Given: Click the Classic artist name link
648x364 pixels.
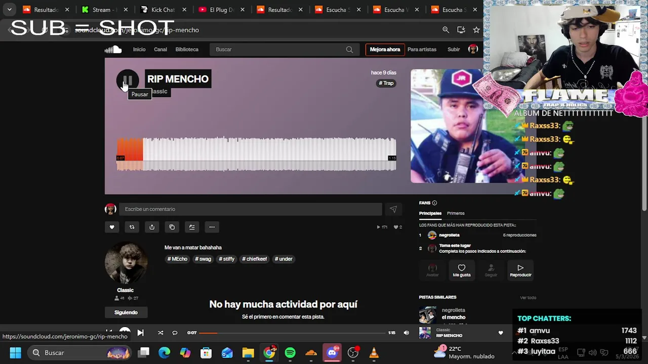Looking at the screenshot, I should click(x=126, y=290).
